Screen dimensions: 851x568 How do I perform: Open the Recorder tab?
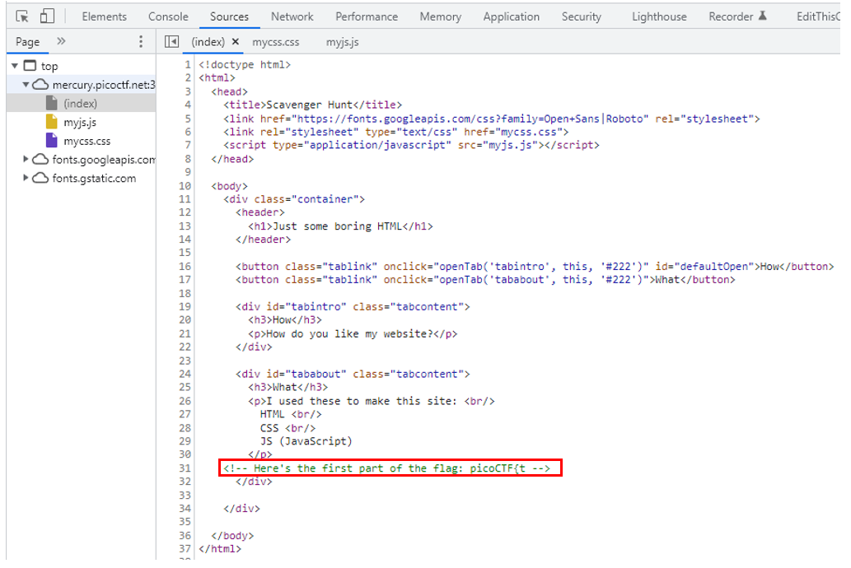click(731, 16)
